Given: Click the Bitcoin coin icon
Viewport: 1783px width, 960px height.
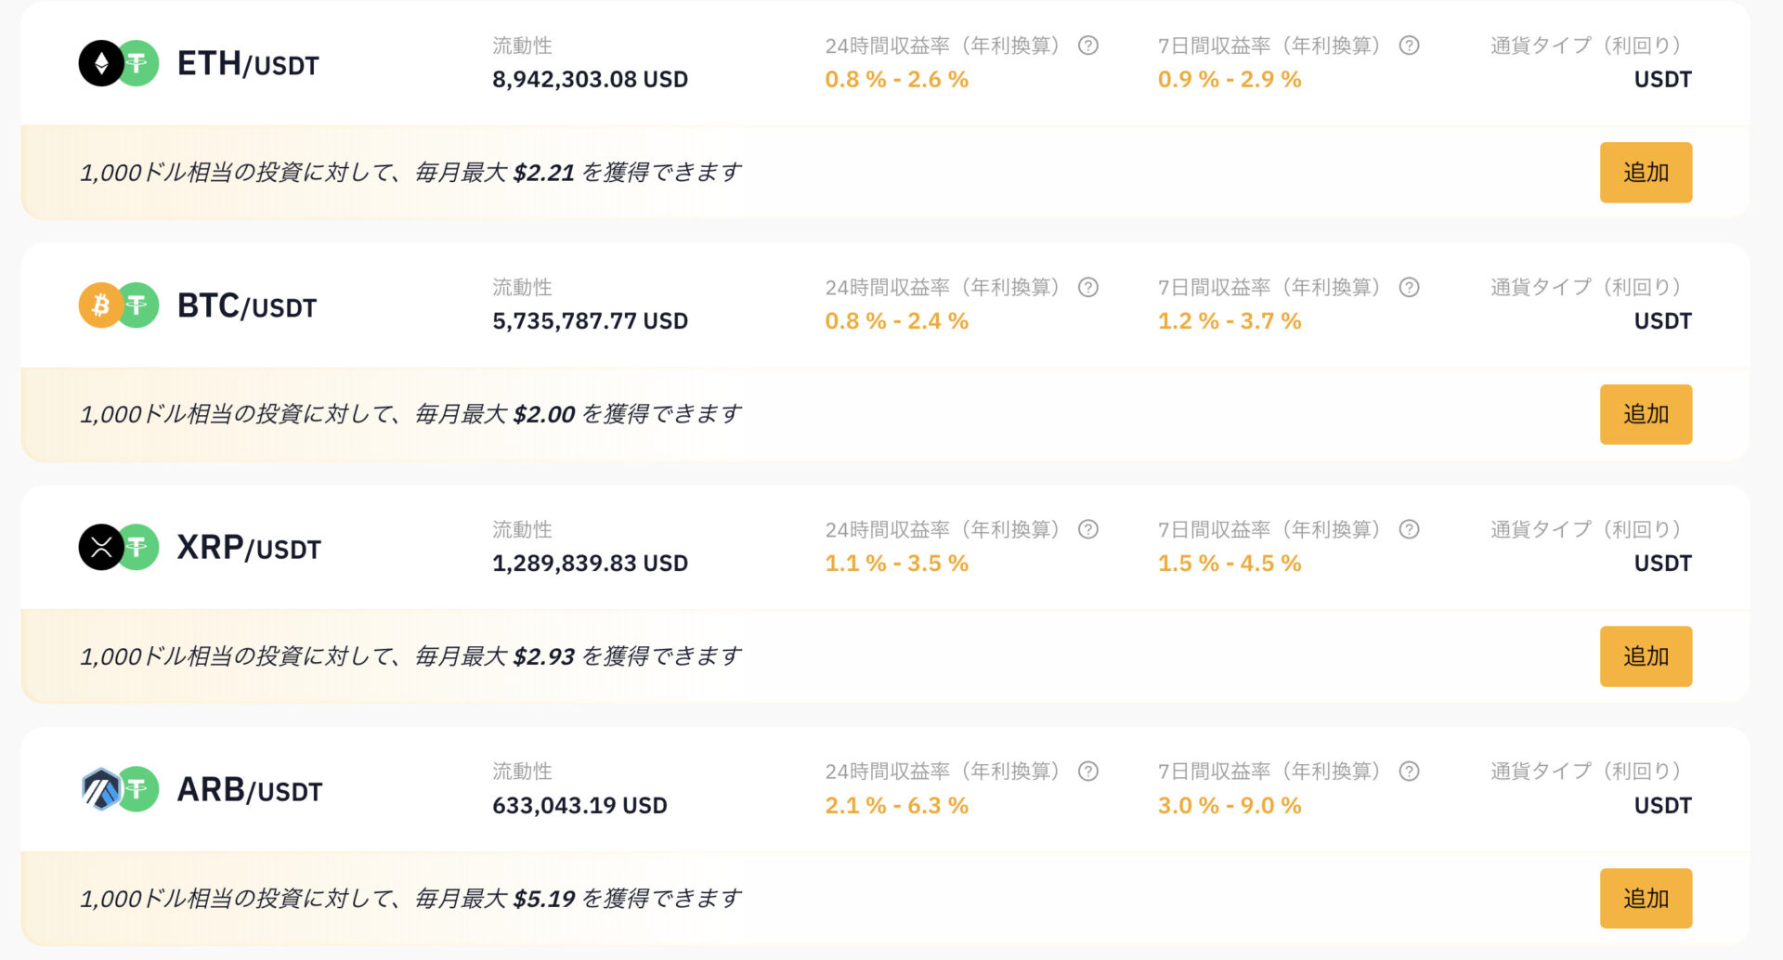Looking at the screenshot, I should 101,305.
